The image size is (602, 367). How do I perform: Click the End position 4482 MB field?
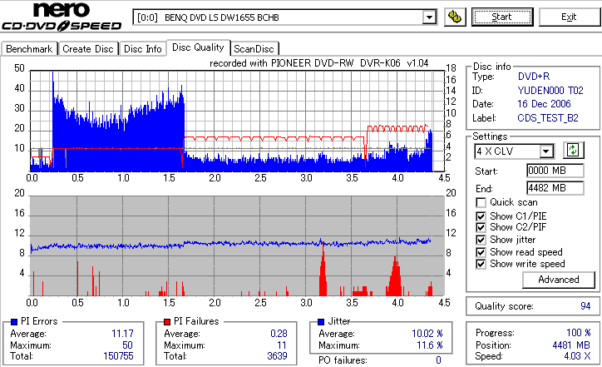(x=555, y=188)
